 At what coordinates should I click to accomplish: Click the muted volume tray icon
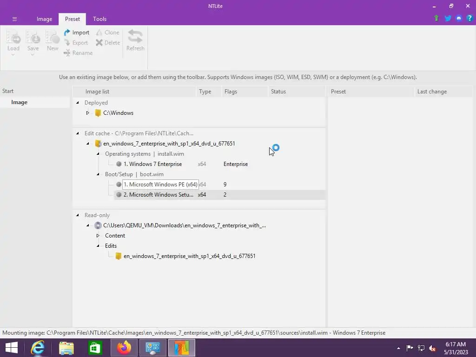(x=432, y=348)
